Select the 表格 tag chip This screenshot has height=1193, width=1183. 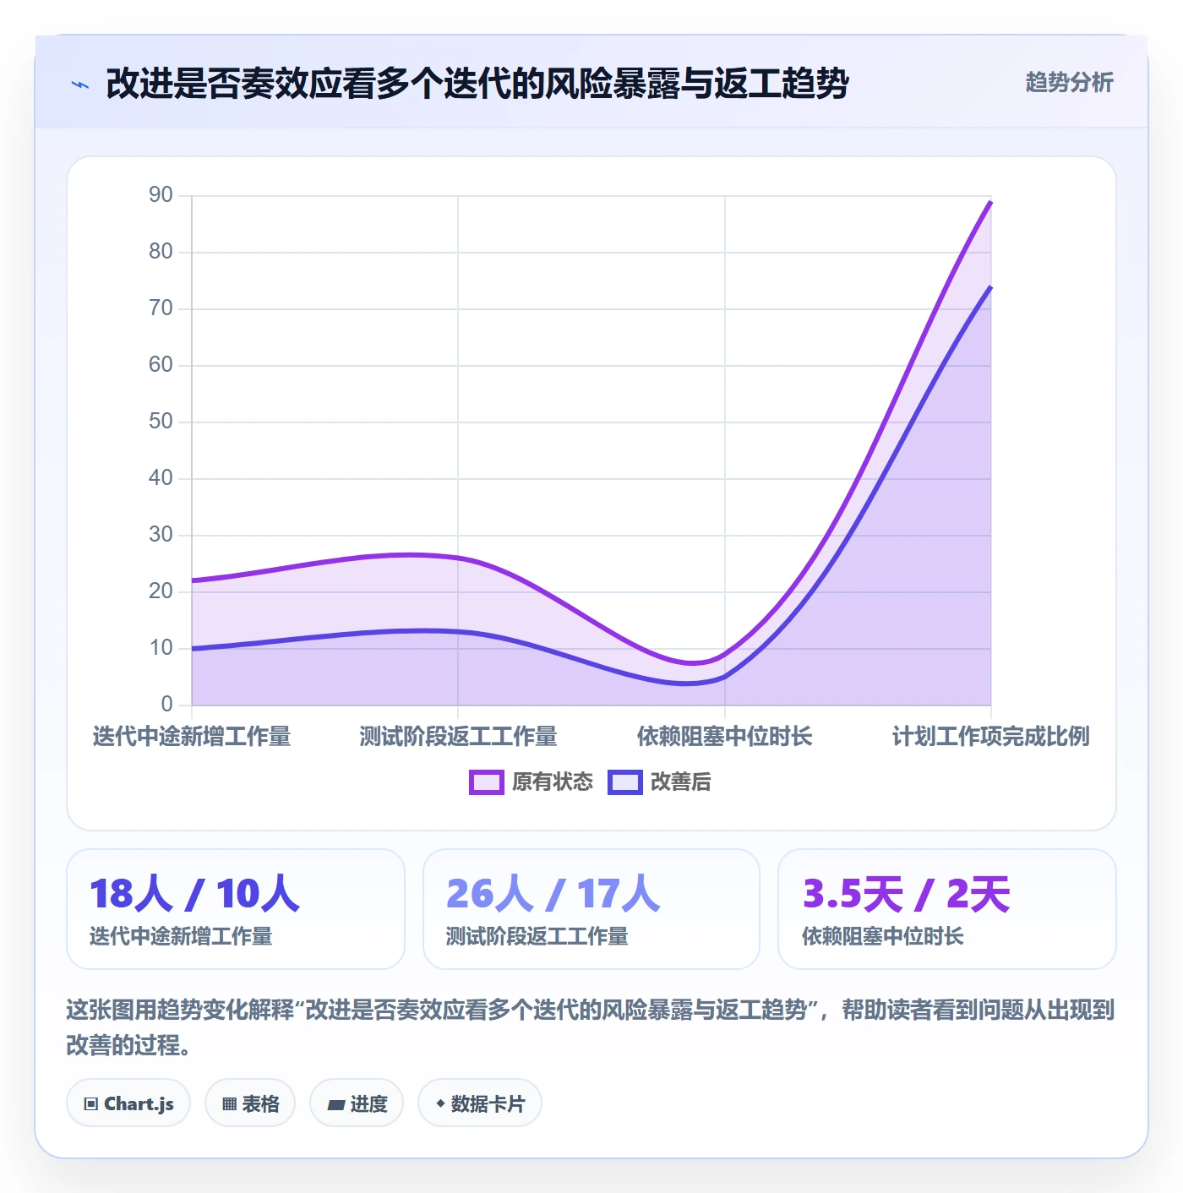[250, 1103]
